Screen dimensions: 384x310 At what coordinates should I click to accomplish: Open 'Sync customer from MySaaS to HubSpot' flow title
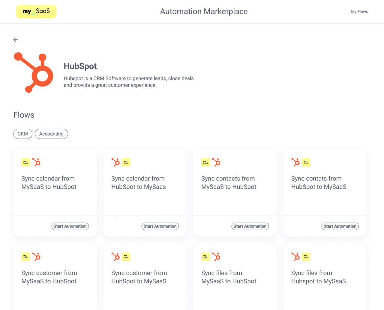[49, 277]
